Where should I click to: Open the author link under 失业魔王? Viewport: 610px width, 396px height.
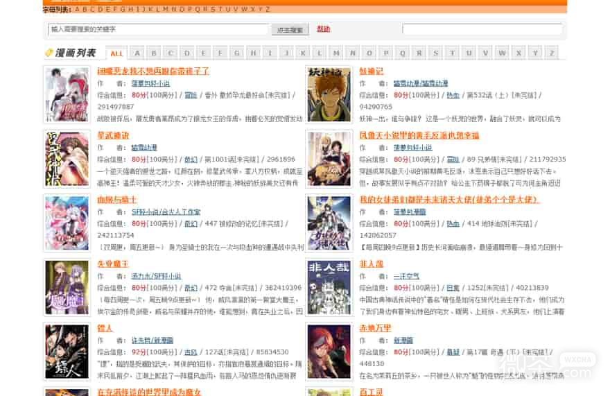[157, 277]
